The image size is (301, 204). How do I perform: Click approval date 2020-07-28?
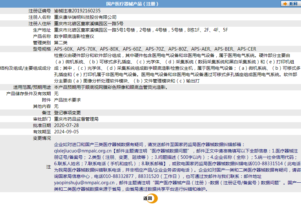pyautogui.click(x=66, y=125)
